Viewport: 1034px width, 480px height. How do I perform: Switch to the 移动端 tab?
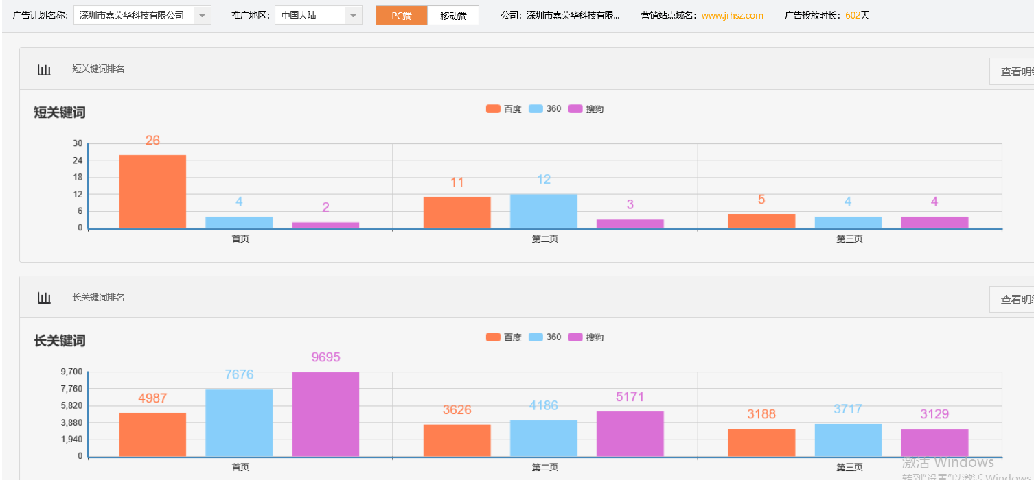click(453, 15)
